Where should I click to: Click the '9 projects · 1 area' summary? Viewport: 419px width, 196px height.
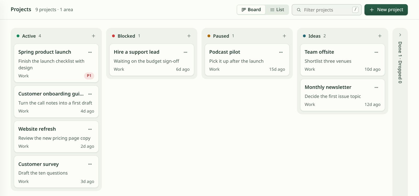54,10
